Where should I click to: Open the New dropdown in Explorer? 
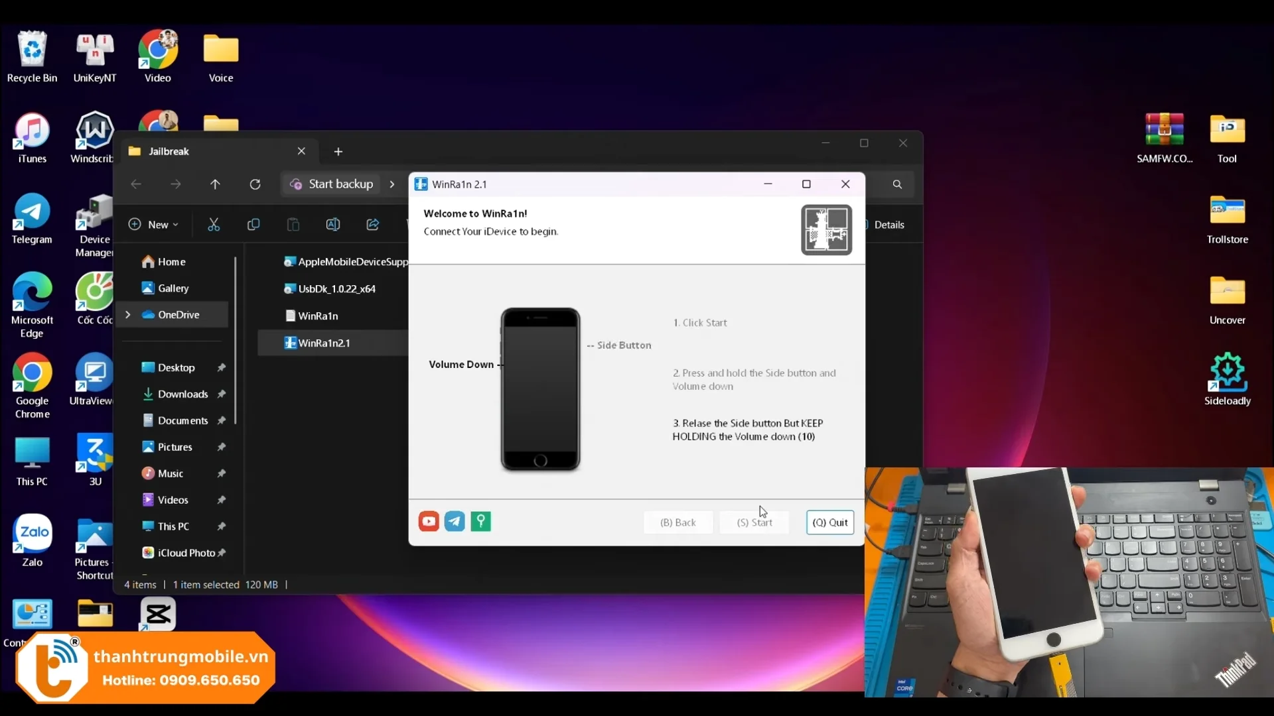click(x=154, y=225)
